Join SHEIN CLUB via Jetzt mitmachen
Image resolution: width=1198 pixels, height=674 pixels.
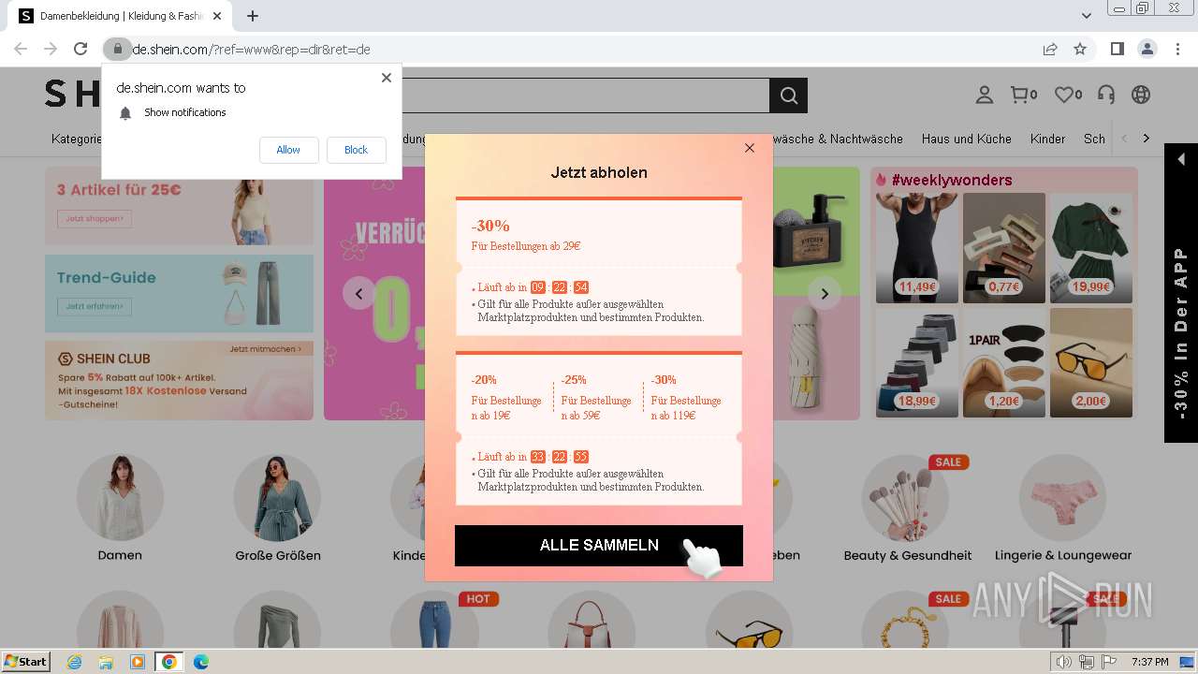click(x=266, y=349)
